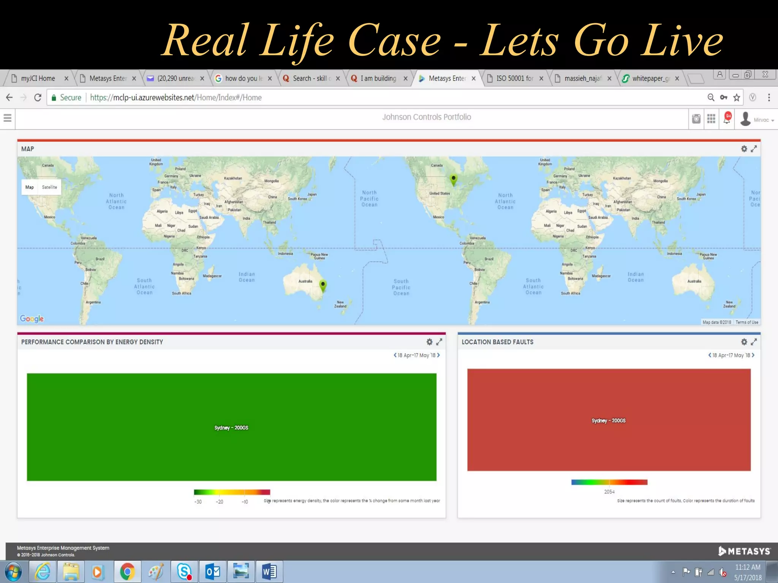The width and height of the screenshot is (778, 583).
Task: Open Performance Comparison widget settings gear
Action: [429, 342]
